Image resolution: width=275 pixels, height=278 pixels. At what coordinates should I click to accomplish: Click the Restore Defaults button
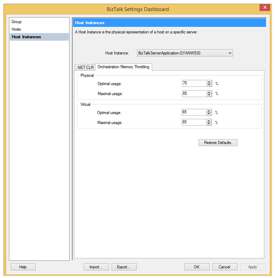[x=218, y=143]
